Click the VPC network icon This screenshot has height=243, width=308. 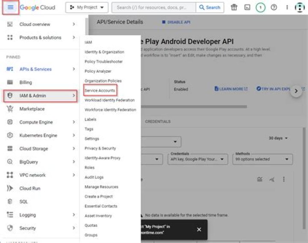point(10,175)
